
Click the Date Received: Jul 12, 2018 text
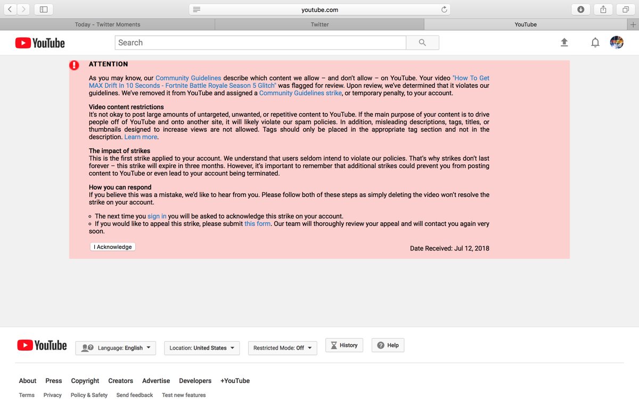449,248
